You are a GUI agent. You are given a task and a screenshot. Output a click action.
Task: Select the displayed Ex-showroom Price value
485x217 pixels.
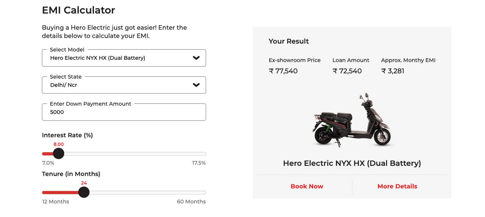pyautogui.click(x=283, y=71)
